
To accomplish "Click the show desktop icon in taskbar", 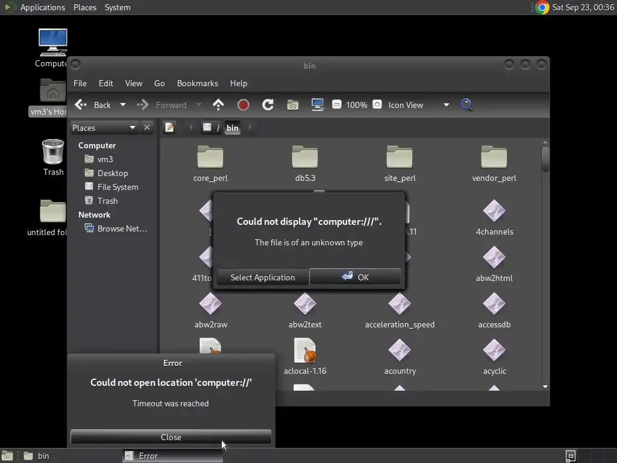I will (x=7, y=456).
